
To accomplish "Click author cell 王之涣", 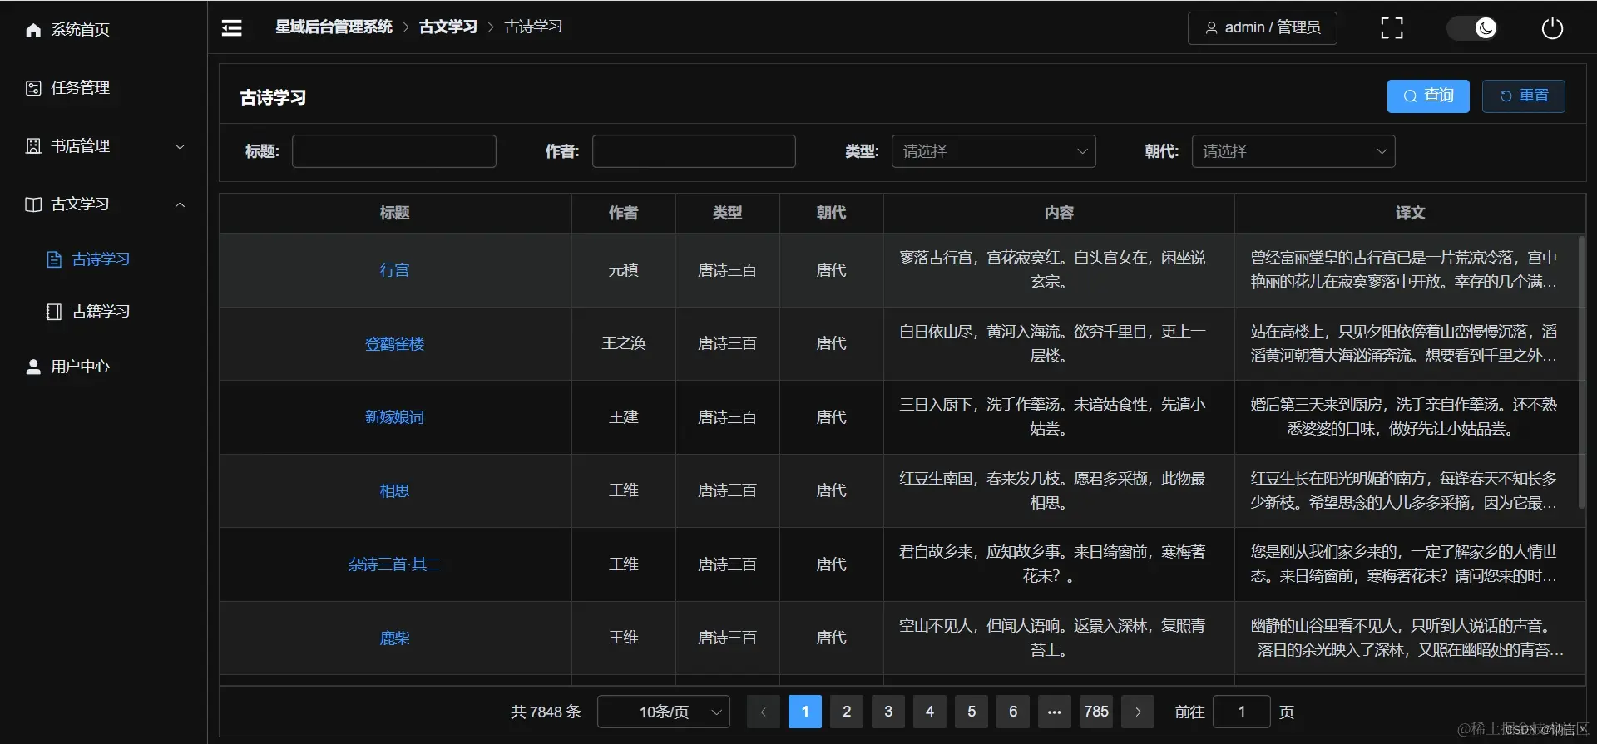I will [623, 344].
